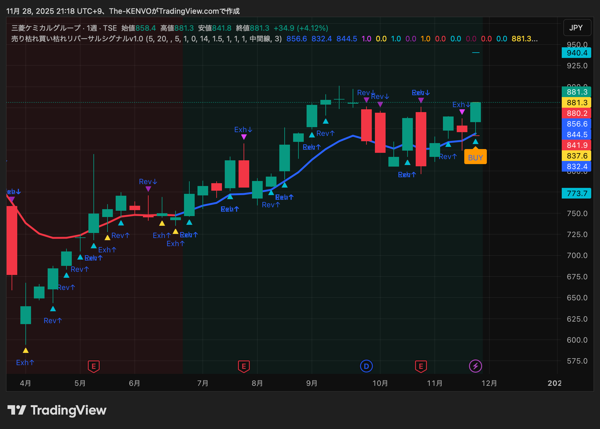This screenshot has width=600, height=429.
Task: Click the cyan 940.4 price label
Action: point(577,53)
